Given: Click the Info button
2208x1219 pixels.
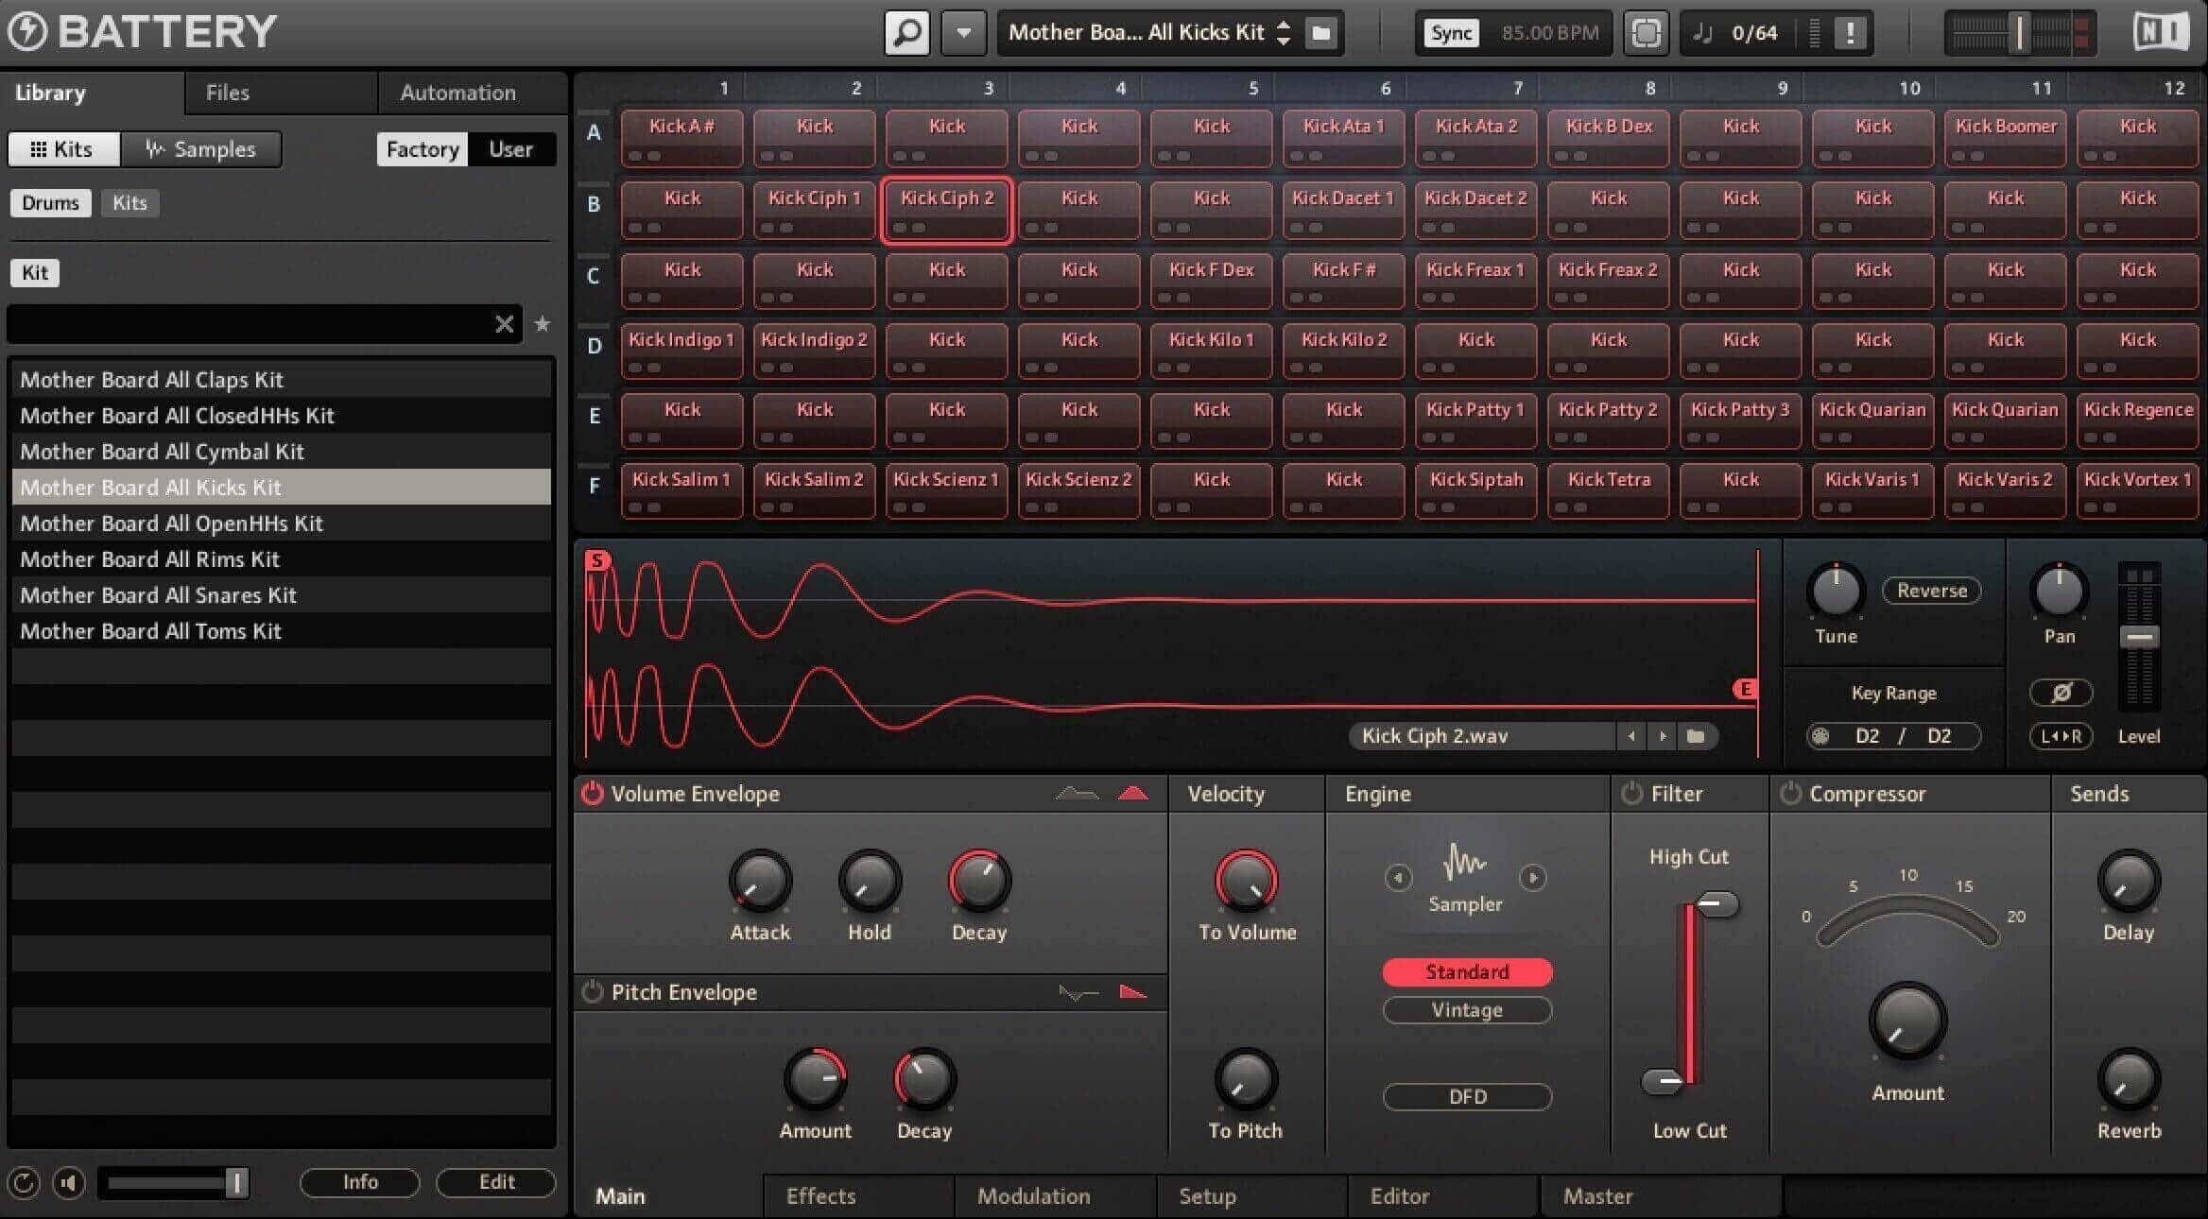Looking at the screenshot, I should coord(360,1182).
